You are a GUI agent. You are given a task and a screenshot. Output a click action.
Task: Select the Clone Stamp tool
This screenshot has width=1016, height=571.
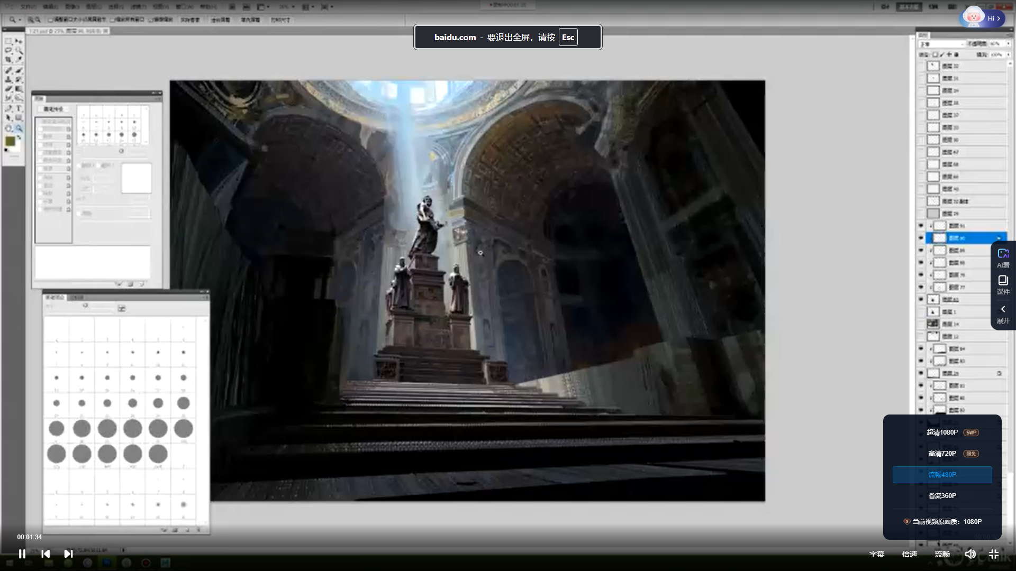(x=8, y=79)
